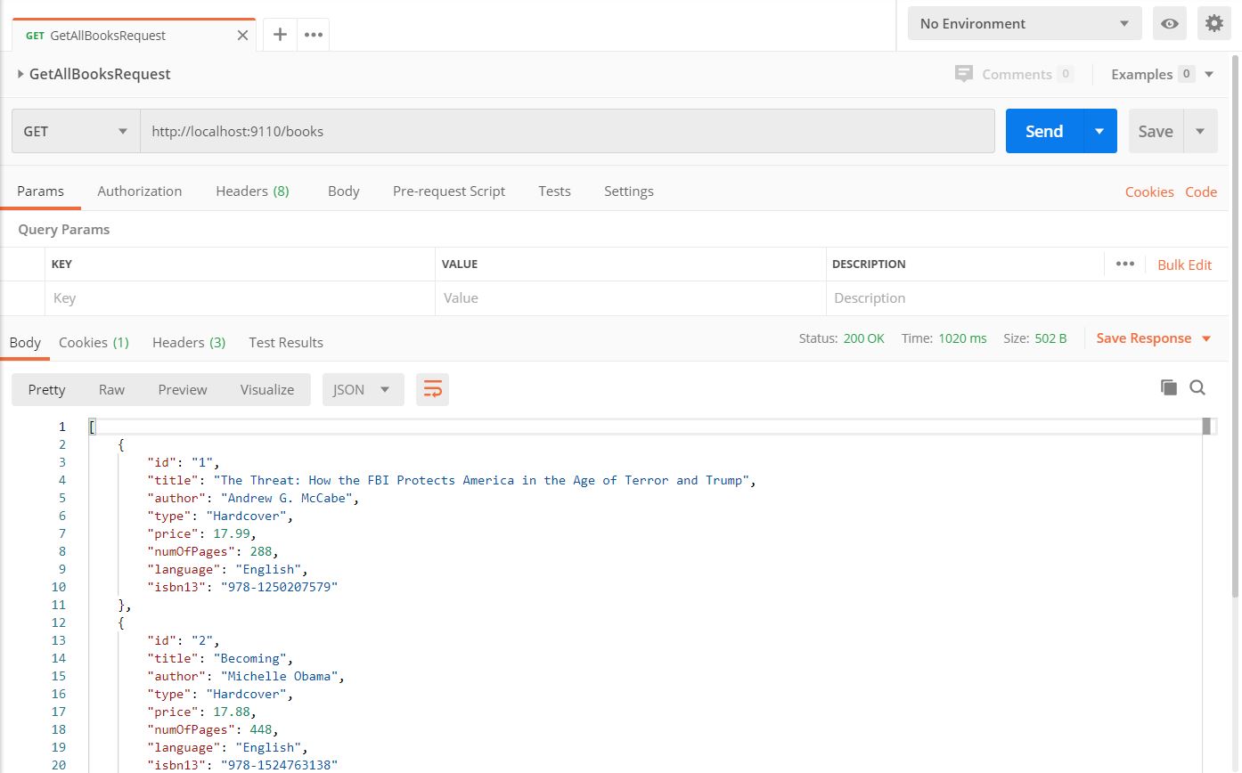The width and height of the screenshot is (1242, 773).
Task: Open query params column options ellipsis
Action: pos(1124,264)
